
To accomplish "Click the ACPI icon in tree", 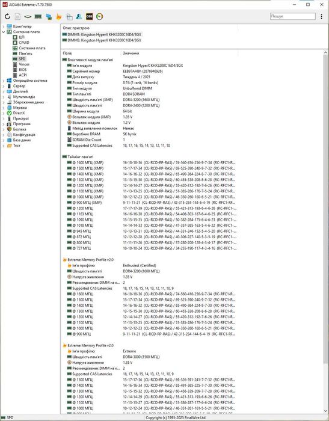I will point(15,75).
